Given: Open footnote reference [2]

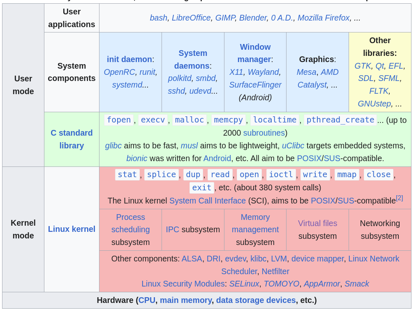Looking at the screenshot, I should (399, 198).
